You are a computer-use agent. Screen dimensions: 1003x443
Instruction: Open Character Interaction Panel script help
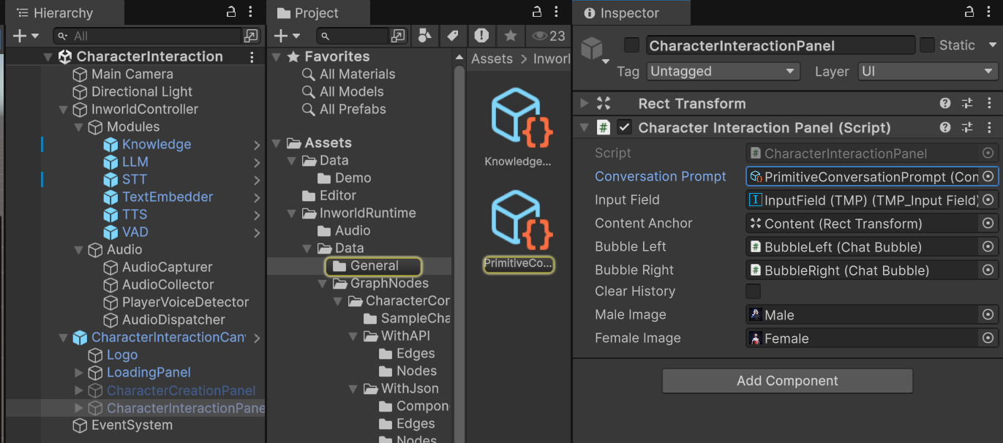click(946, 127)
